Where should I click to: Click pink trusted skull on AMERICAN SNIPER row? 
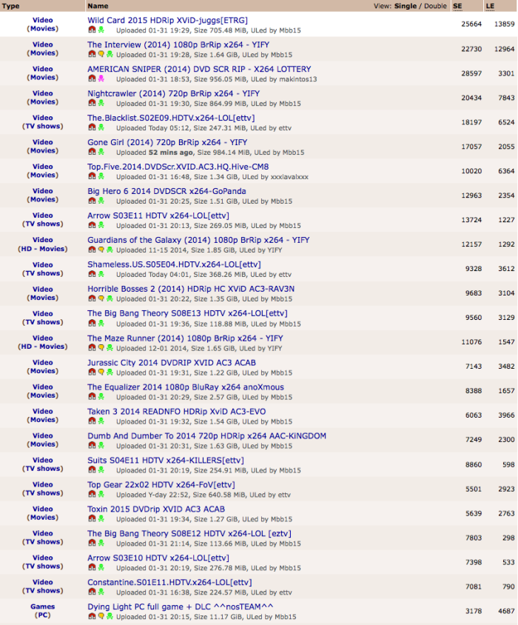tap(101, 78)
